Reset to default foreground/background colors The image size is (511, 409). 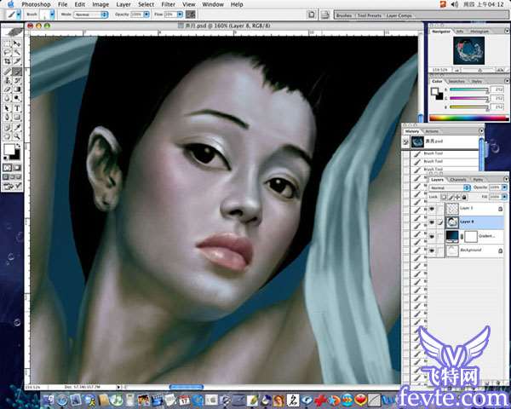point(6,158)
